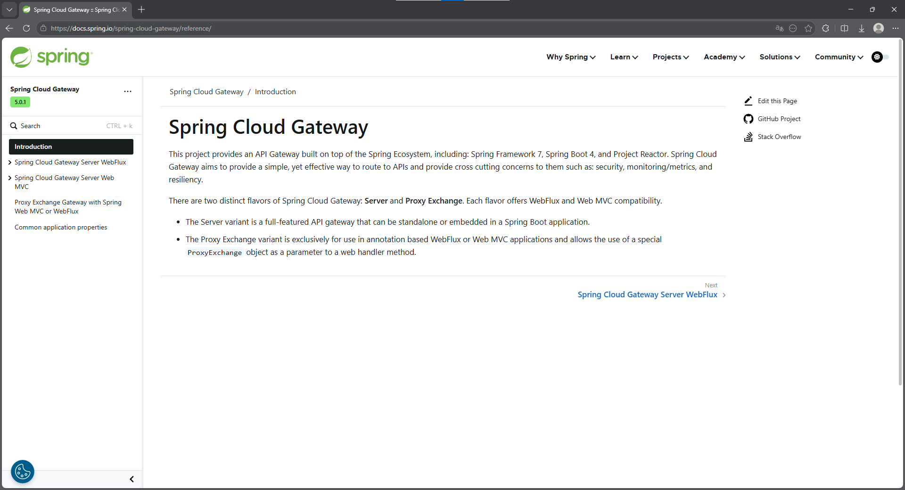This screenshot has width=905, height=490.
Task: Click the page vertical scrollbar
Action: [900, 212]
